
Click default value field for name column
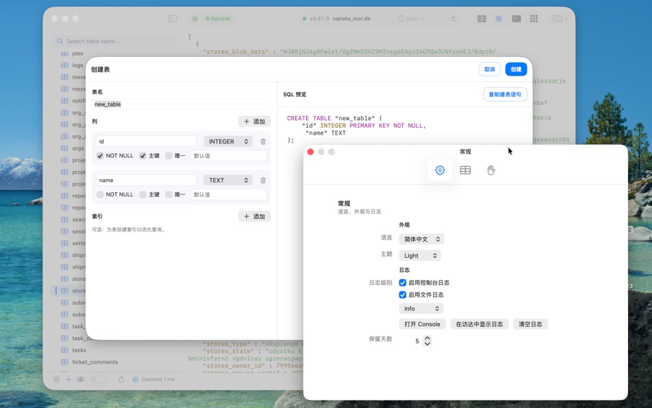click(229, 194)
